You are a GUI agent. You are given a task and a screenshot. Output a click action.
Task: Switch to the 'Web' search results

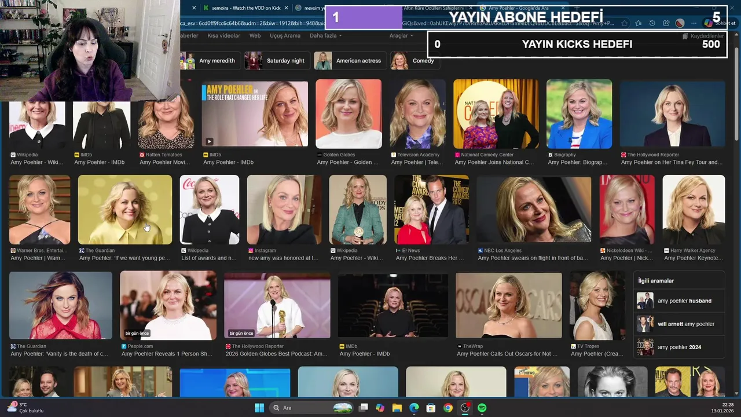coord(255,36)
